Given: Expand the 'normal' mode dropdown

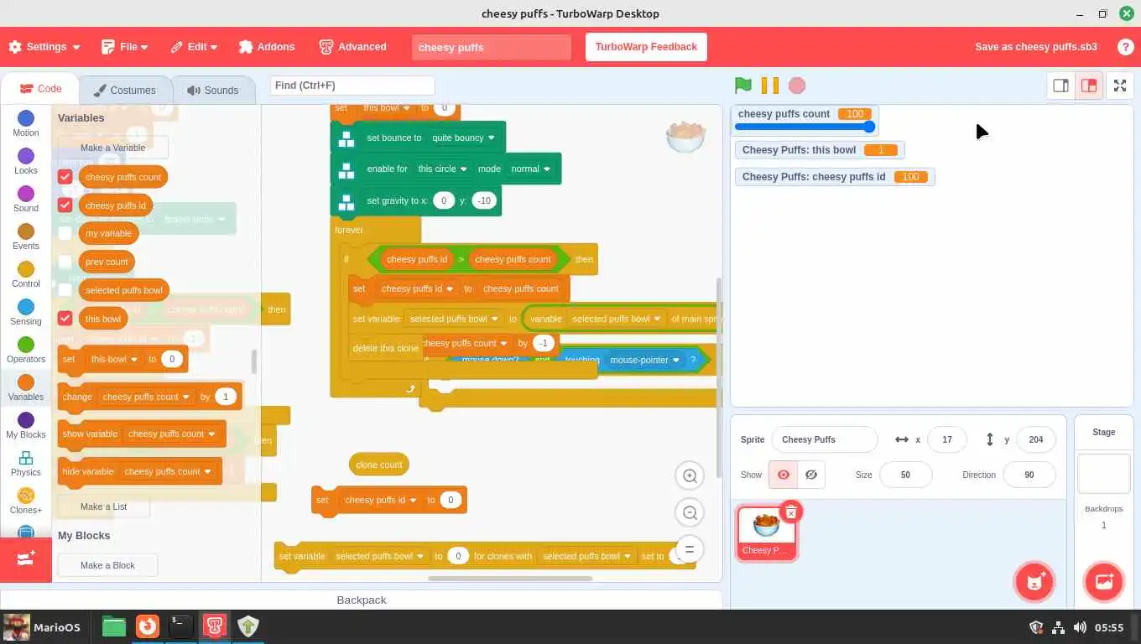Looking at the screenshot, I should [531, 169].
